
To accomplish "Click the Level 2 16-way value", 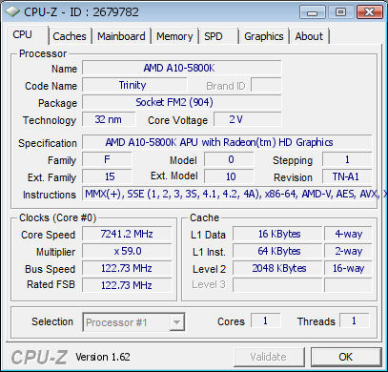I will 348,268.
